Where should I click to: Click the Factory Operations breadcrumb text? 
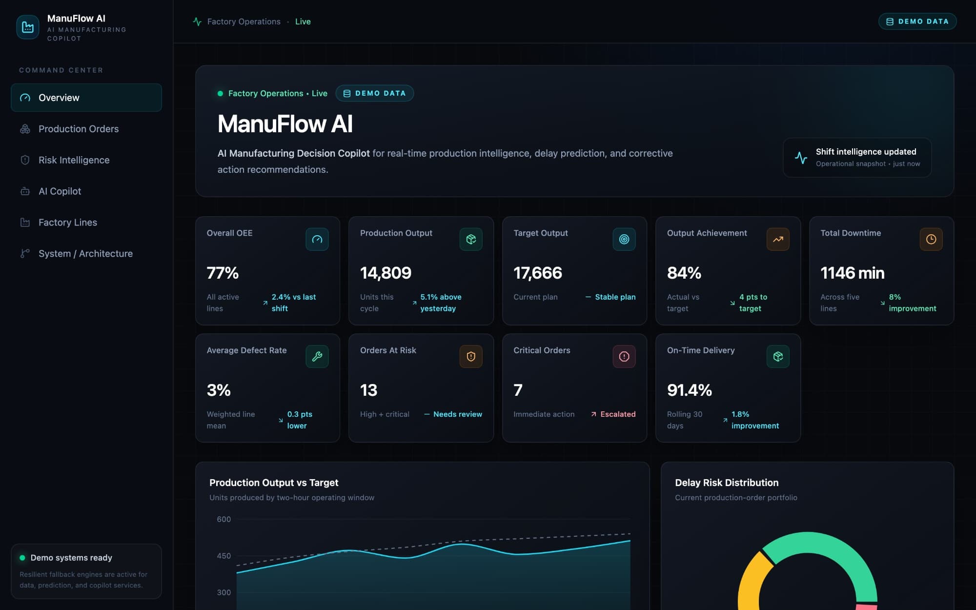click(244, 21)
